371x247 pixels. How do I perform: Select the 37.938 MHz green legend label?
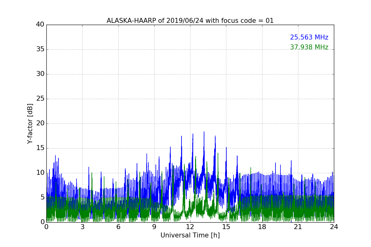[309, 47]
